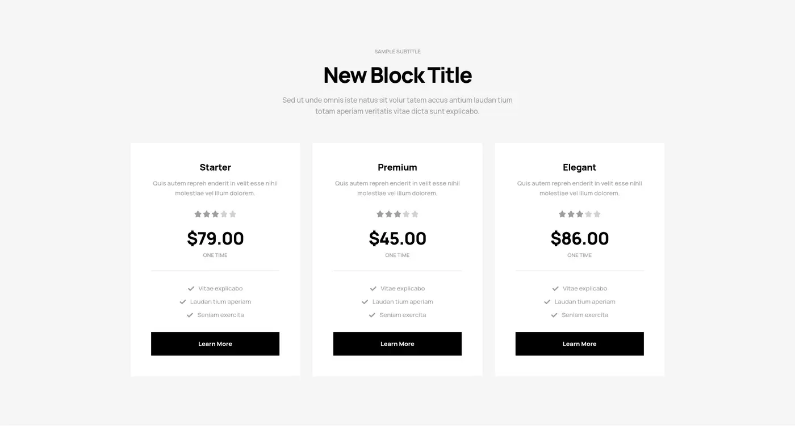Toggle the second star on the Premium card
The width and height of the screenshot is (795, 447).
coord(387,214)
